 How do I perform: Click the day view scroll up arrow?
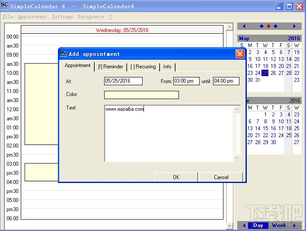pos(229,27)
